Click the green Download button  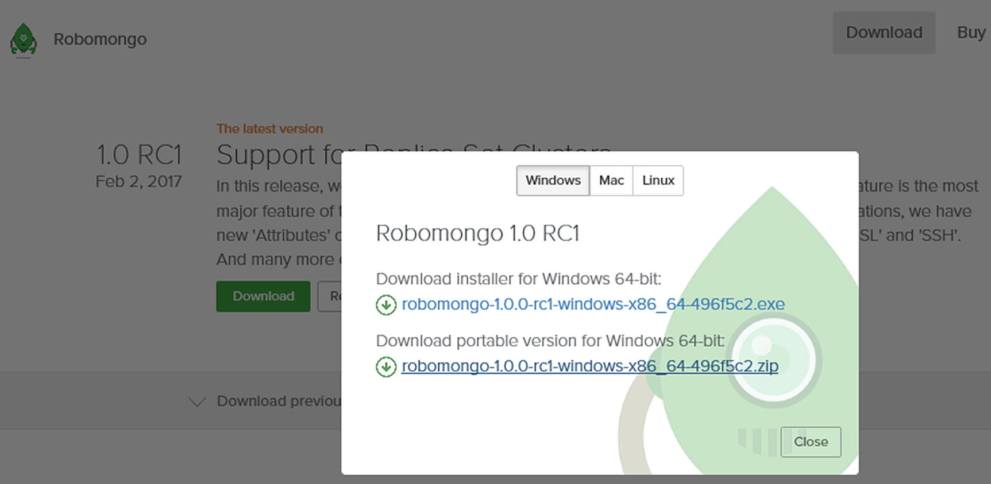pyautogui.click(x=263, y=296)
